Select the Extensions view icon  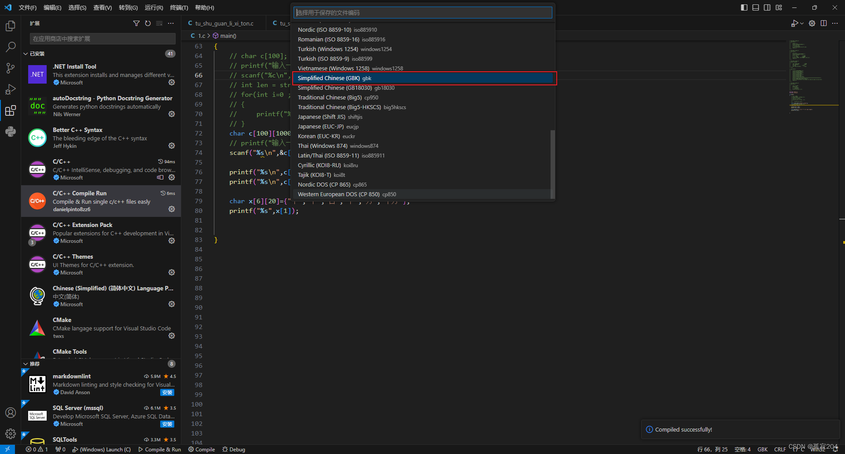click(11, 110)
